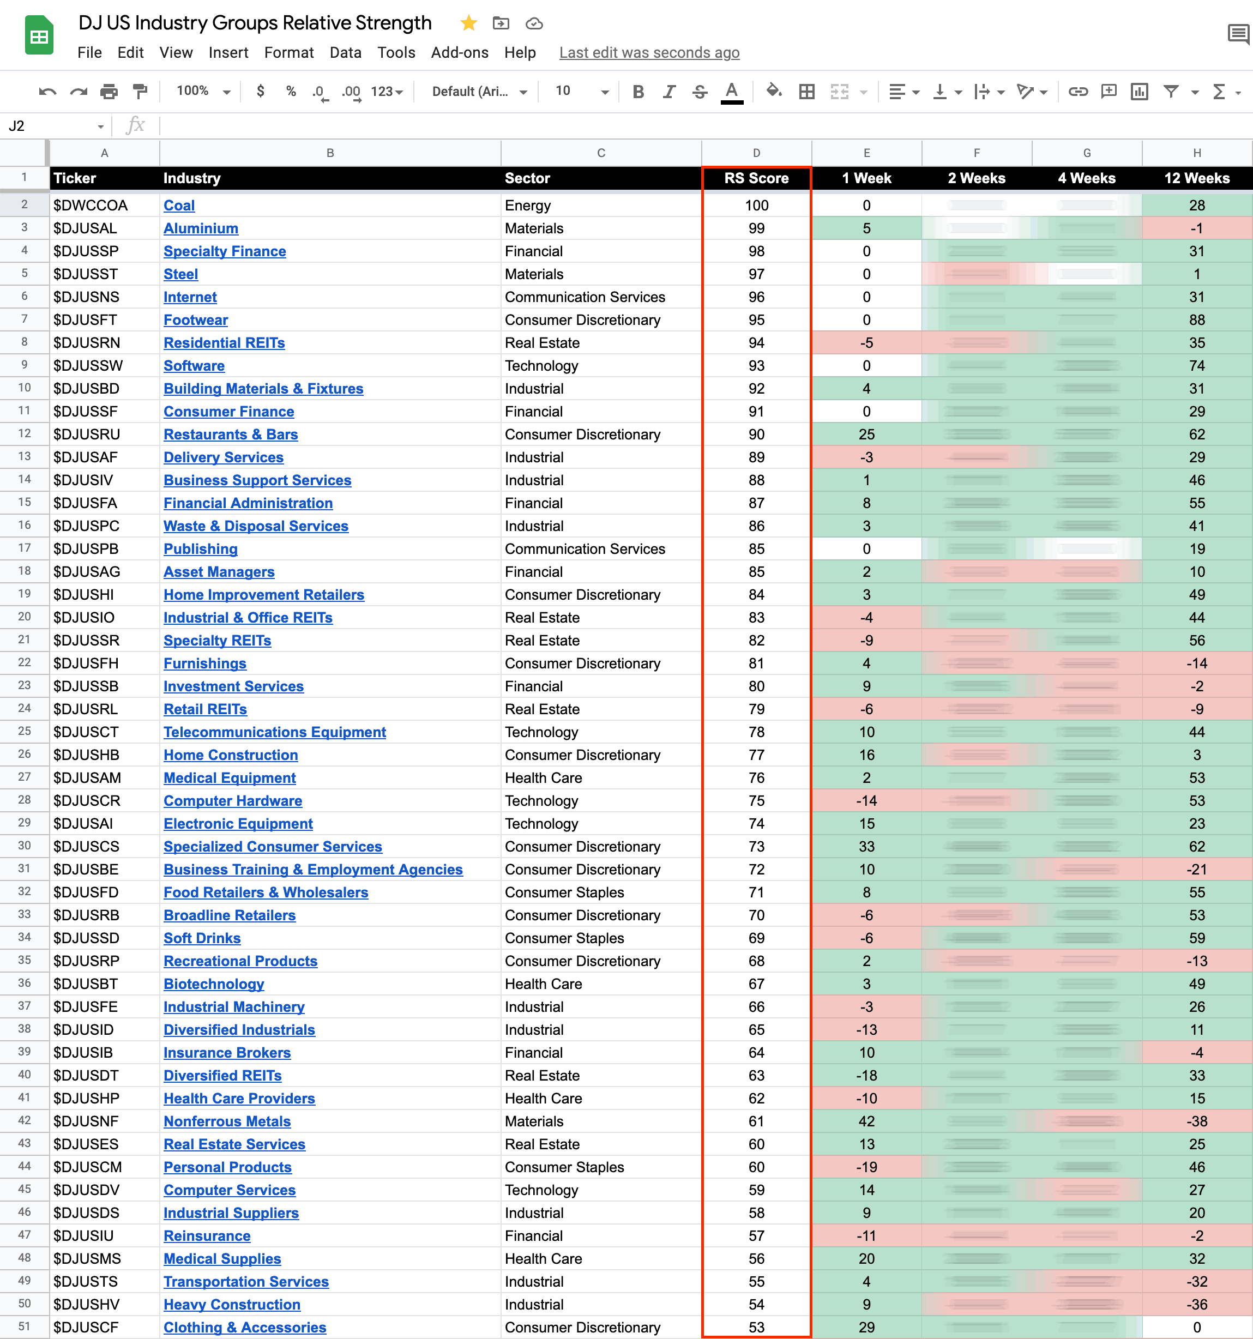
Task: Click the create filter icon
Action: pyautogui.click(x=1171, y=92)
